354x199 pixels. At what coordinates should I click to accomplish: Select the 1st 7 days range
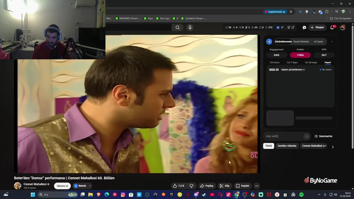292,62
